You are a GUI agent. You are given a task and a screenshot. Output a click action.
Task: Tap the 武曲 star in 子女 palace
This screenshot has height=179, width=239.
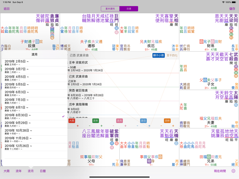pyautogui.click(x=236, y=56)
